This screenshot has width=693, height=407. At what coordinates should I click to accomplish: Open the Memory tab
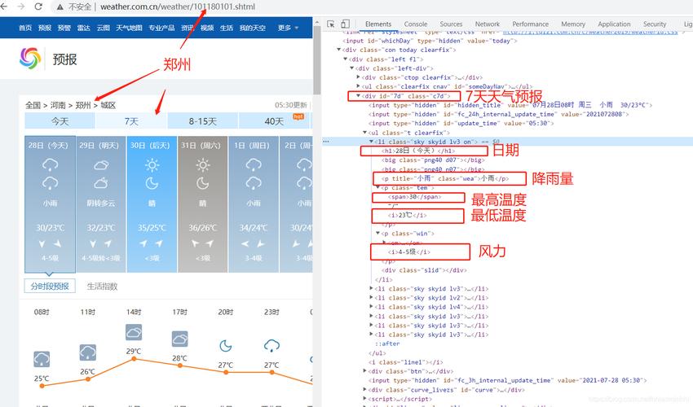[x=573, y=24]
